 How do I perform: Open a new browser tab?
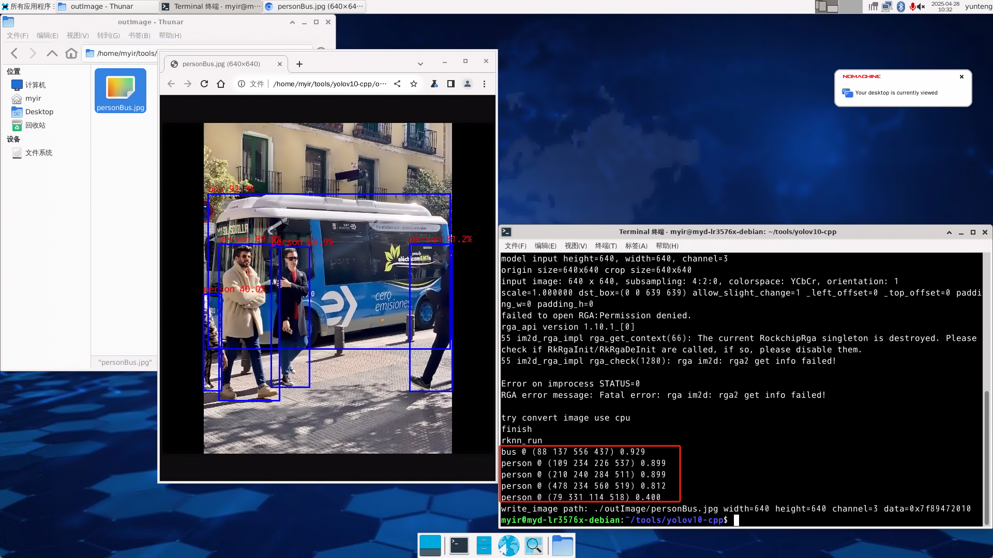[x=299, y=64]
